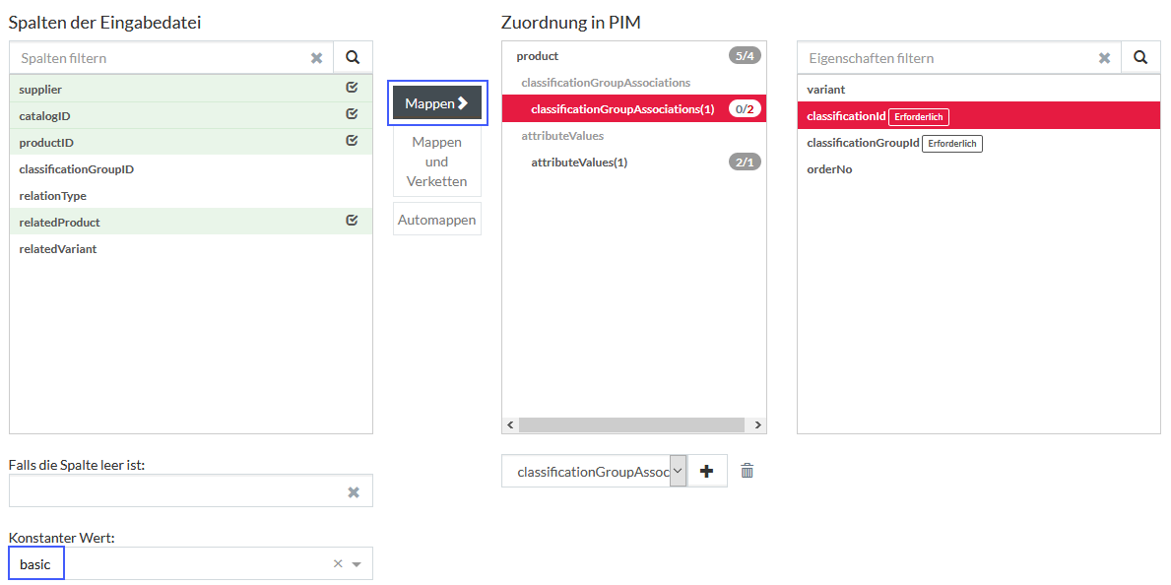Clear the Eigenschaften filtern field with X
Viewport: 1171px width, 585px height.
coord(1105,58)
